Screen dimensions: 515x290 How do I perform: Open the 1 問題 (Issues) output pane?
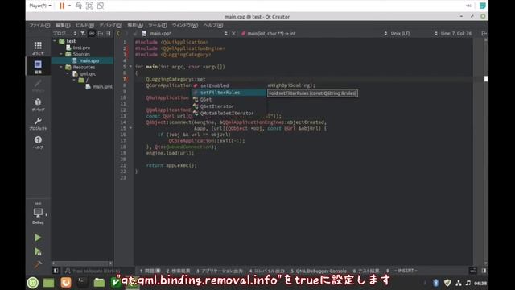tap(150, 271)
